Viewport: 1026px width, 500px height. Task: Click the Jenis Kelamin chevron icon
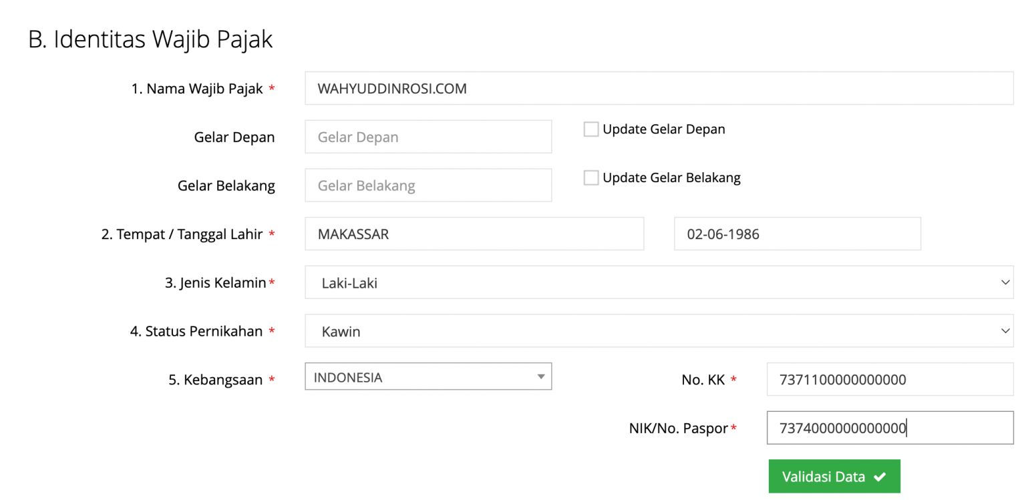pos(1006,282)
